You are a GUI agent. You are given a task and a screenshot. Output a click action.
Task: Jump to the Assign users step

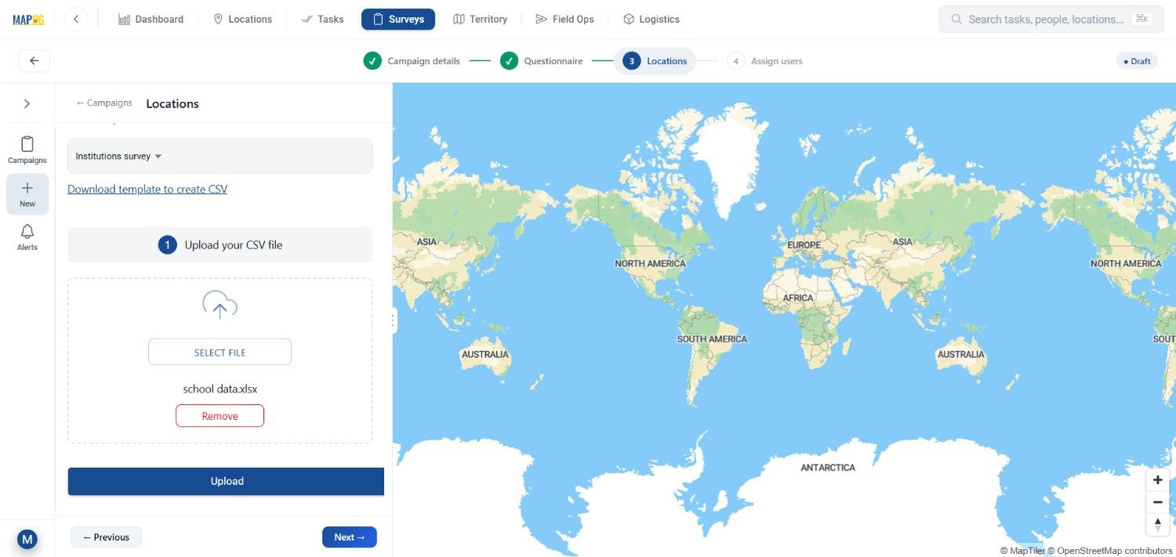(764, 61)
